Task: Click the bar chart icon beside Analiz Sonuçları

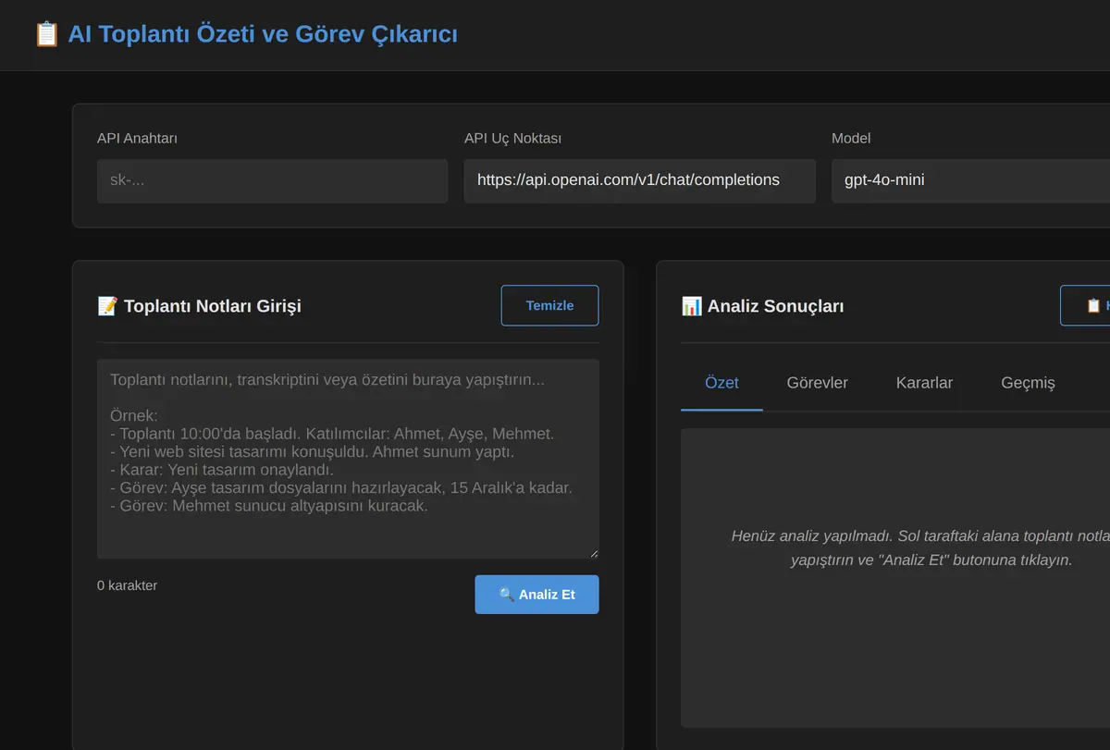Action: (691, 306)
